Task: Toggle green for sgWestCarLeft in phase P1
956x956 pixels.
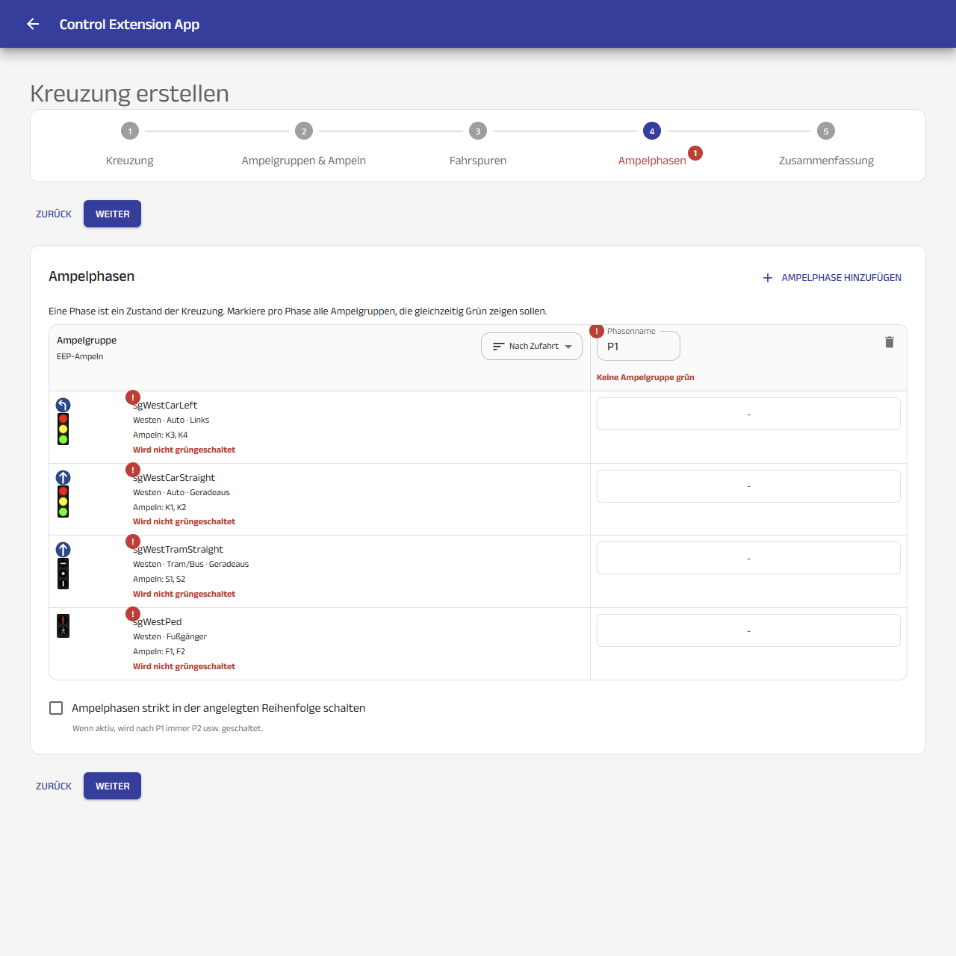Action: point(748,414)
